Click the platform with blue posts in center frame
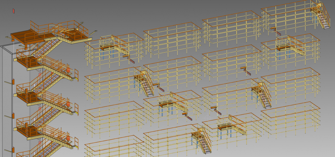The width and height of the screenshot is (335, 157). coord(167,104)
